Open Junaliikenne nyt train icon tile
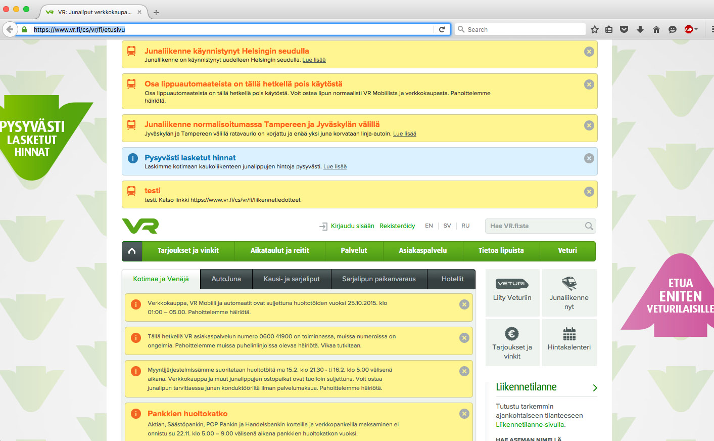 click(569, 293)
